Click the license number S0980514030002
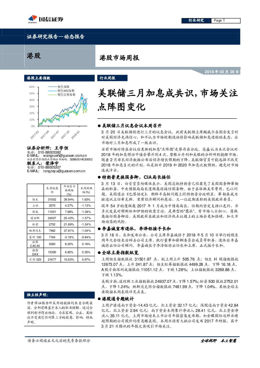Image resolution: width=260 pixels, height=368 pixels. tap(81, 159)
